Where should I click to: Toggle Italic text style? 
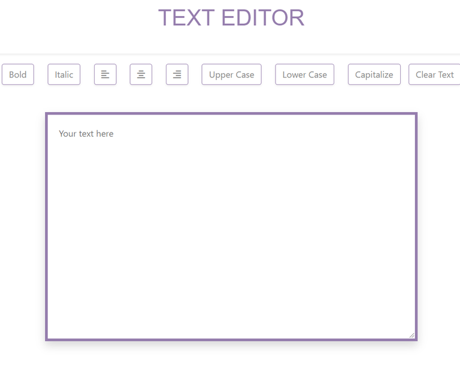64,74
